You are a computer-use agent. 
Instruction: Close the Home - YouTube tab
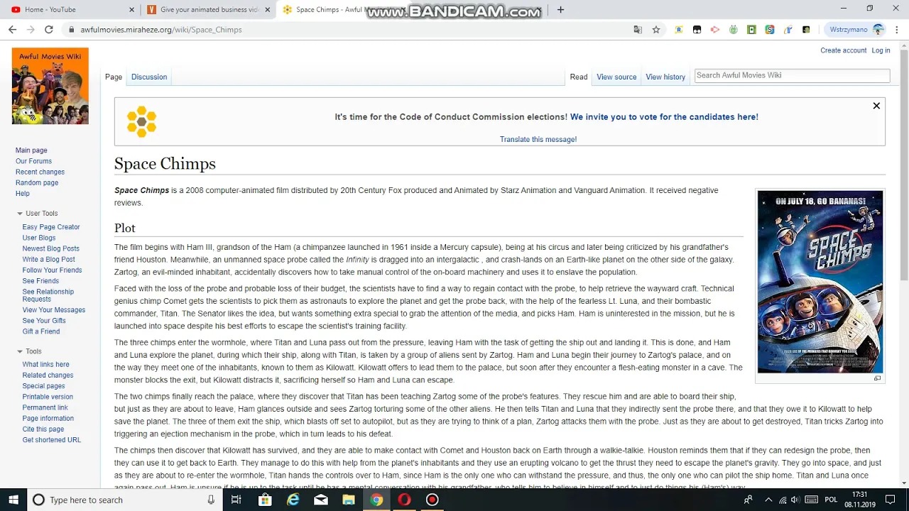click(x=131, y=10)
